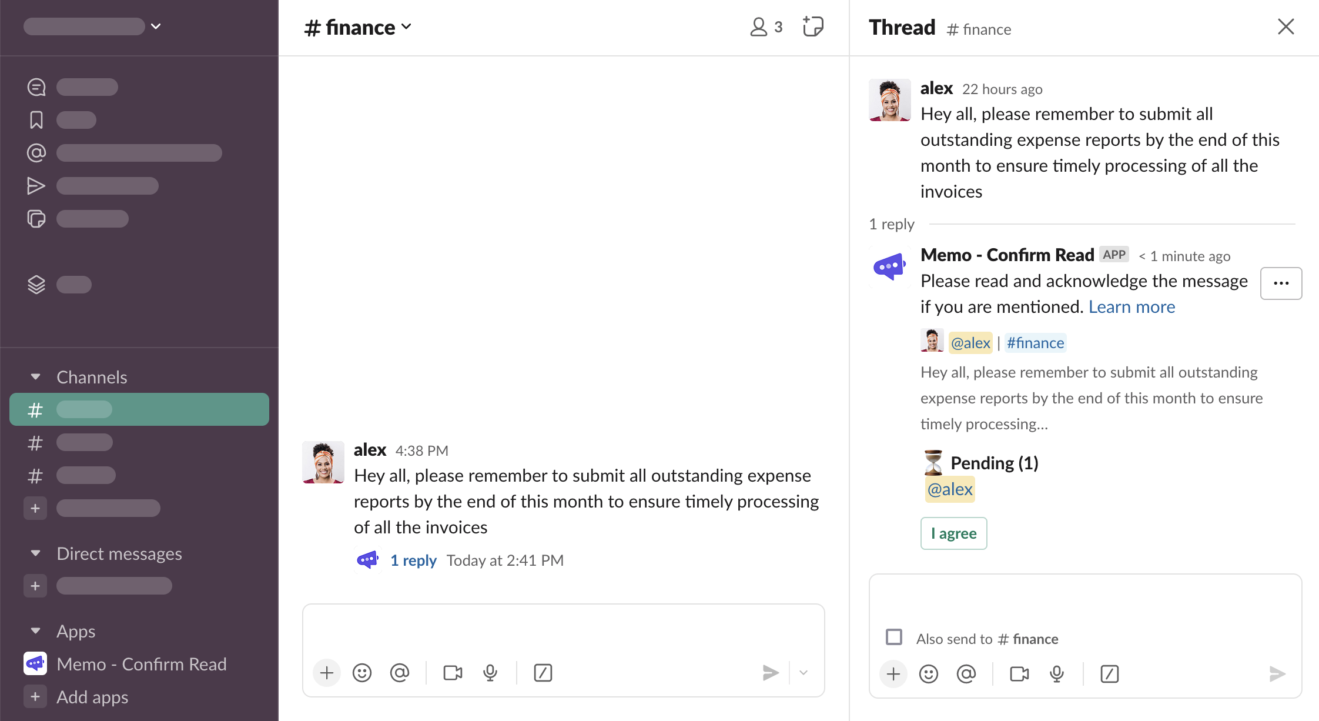Record audio clip in thread composer
Viewport: 1319px width, 721px height.
click(x=1056, y=673)
